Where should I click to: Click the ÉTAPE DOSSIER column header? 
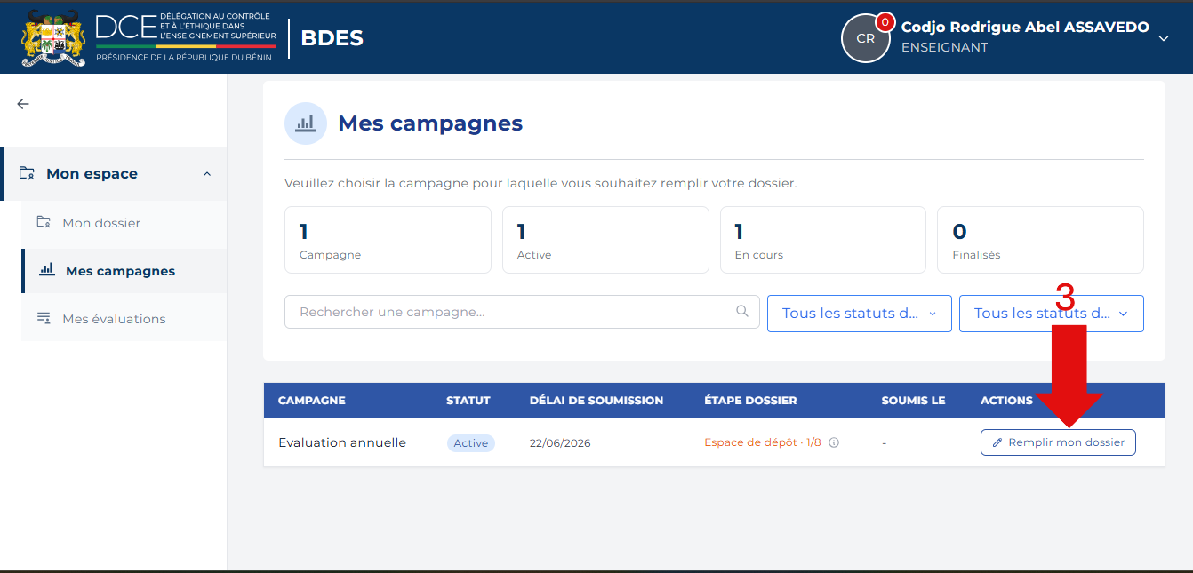pyautogui.click(x=750, y=401)
